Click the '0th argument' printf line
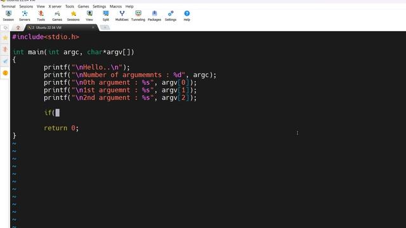Image resolution: width=406 pixels, height=228 pixels. click(120, 82)
